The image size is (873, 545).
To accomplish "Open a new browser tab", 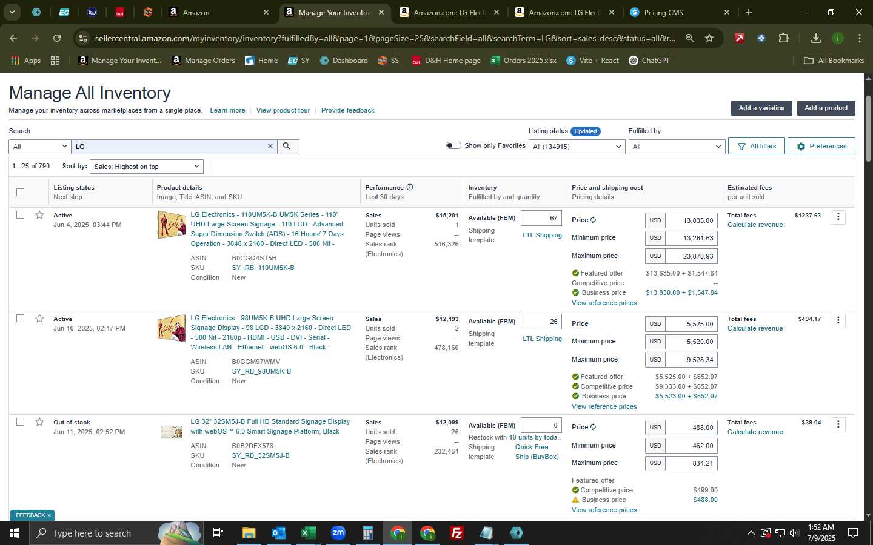I will coord(749,12).
